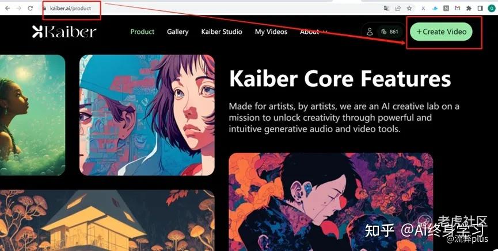
Task: Bookmark this page with the star icon
Action: (x=409, y=9)
